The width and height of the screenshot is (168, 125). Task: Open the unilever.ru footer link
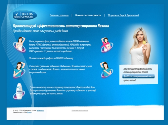click(x=40, y=111)
